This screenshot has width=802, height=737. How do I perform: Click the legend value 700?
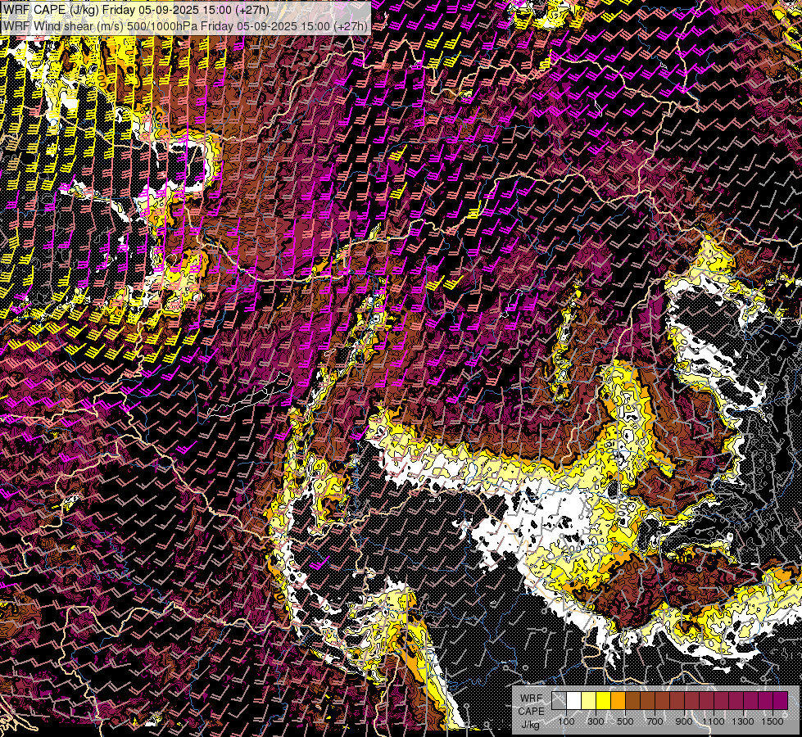point(655,721)
